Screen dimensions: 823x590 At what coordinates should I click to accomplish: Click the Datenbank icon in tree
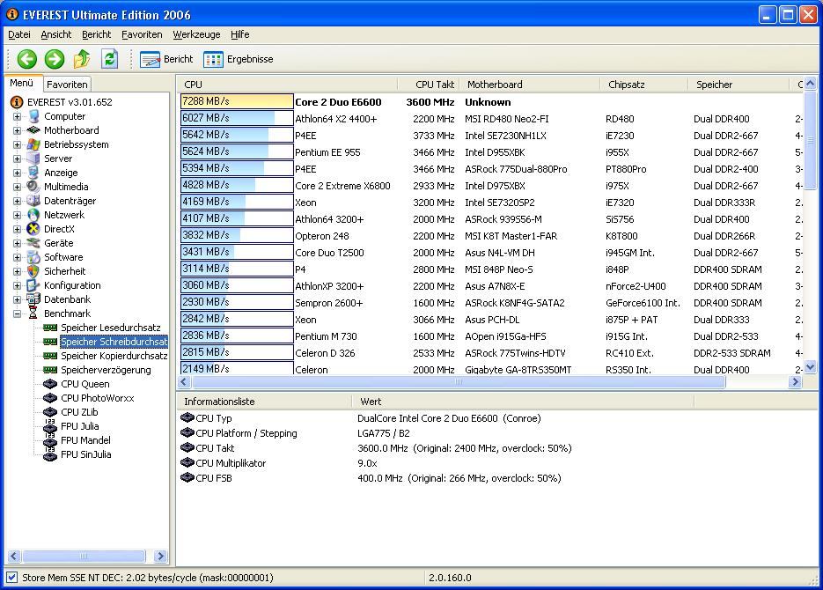coord(33,299)
